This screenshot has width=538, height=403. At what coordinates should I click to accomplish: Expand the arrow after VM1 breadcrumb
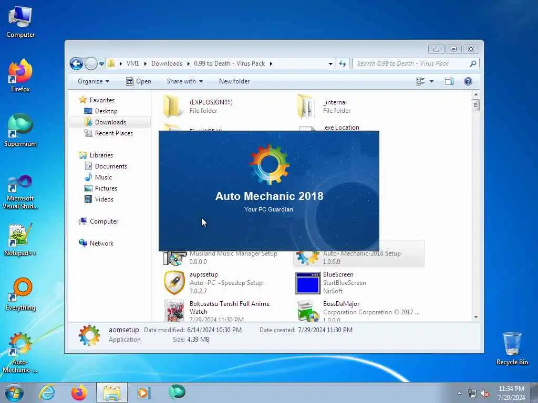pyautogui.click(x=145, y=63)
